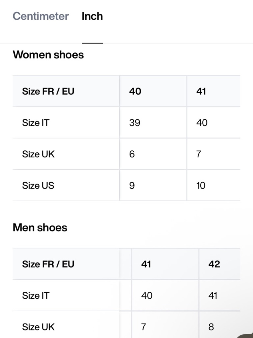Select size 41 header in Men shoes table

[146, 264]
